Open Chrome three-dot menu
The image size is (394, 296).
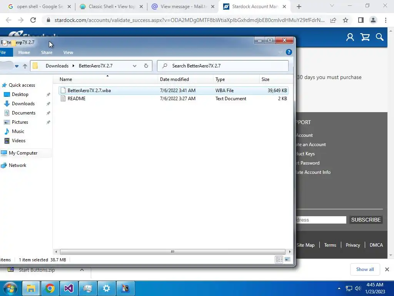[x=386, y=20]
